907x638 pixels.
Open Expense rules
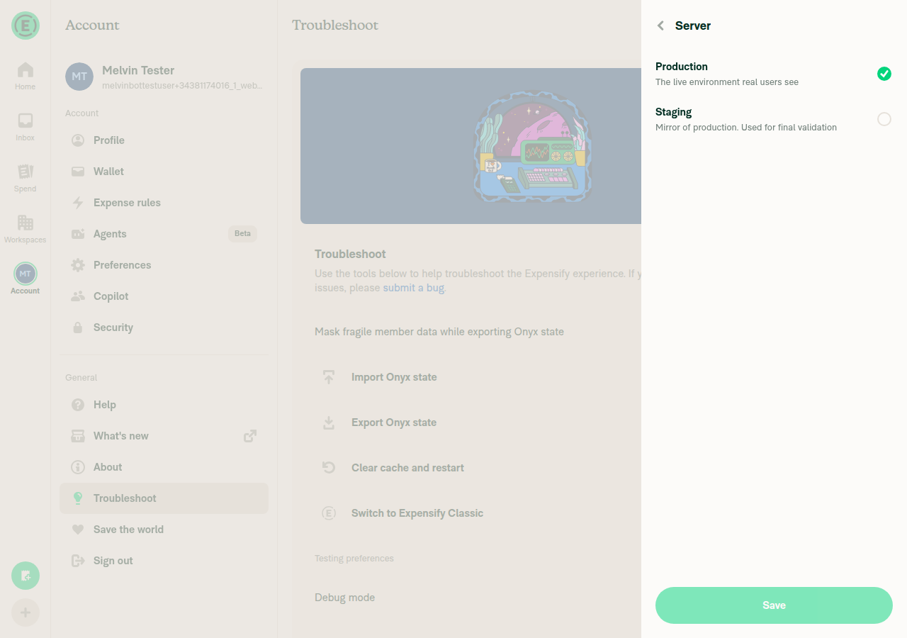point(164,203)
